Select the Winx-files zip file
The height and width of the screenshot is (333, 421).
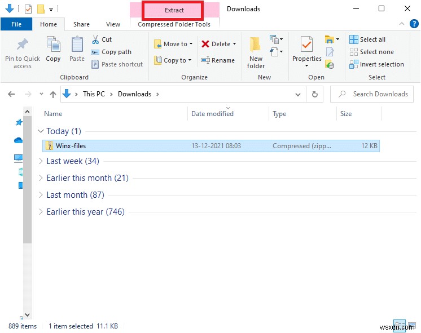pos(211,146)
